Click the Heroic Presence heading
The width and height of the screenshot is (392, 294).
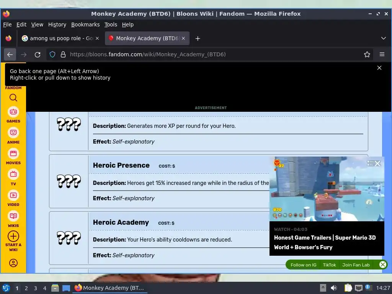coord(121,165)
